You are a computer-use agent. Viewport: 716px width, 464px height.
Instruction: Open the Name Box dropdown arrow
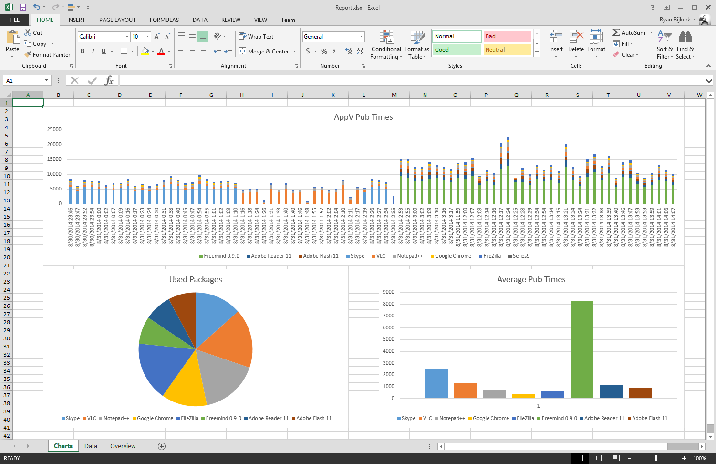click(46, 81)
